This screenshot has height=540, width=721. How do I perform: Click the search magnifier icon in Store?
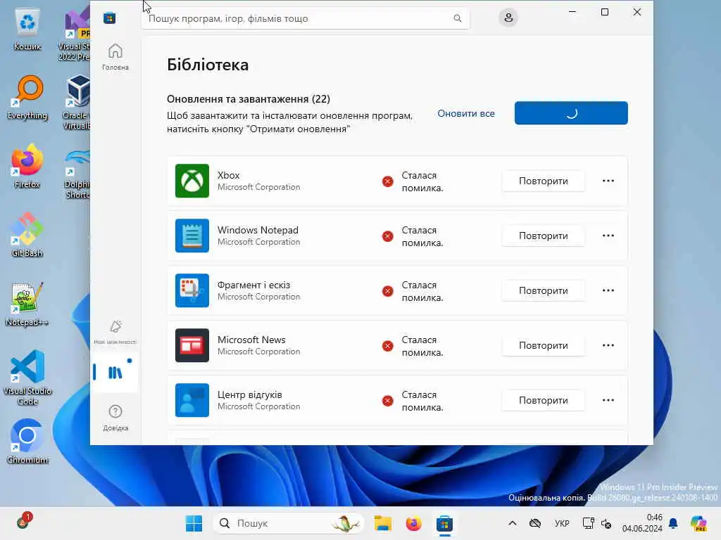(458, 18)
